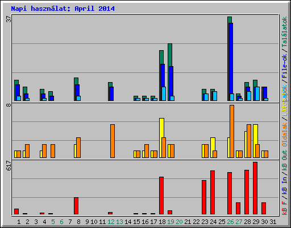Click the green weekend day 20 label
The width and height of the screenshot is (291, 228).
(x=179, y=222)
